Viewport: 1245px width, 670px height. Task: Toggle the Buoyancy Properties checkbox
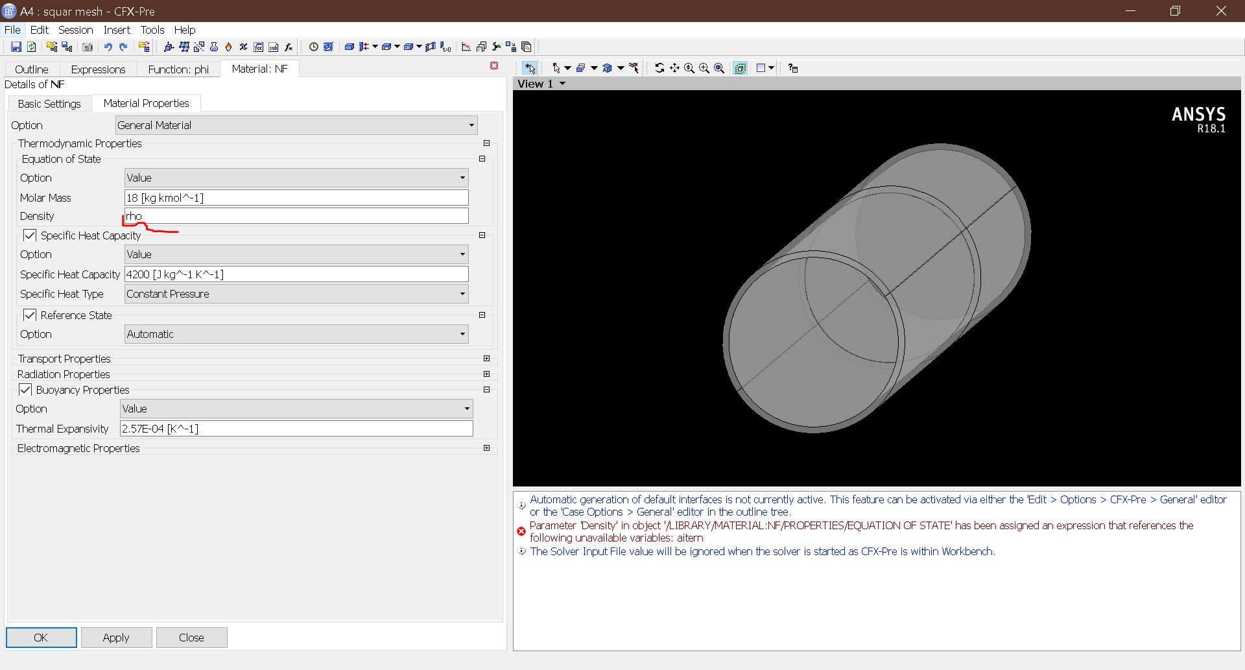25,389
